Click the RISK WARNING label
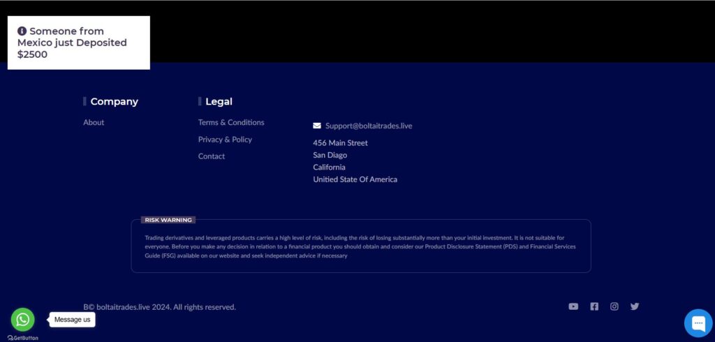The width and height of the screenshot is (715, 342). (168, 220)
